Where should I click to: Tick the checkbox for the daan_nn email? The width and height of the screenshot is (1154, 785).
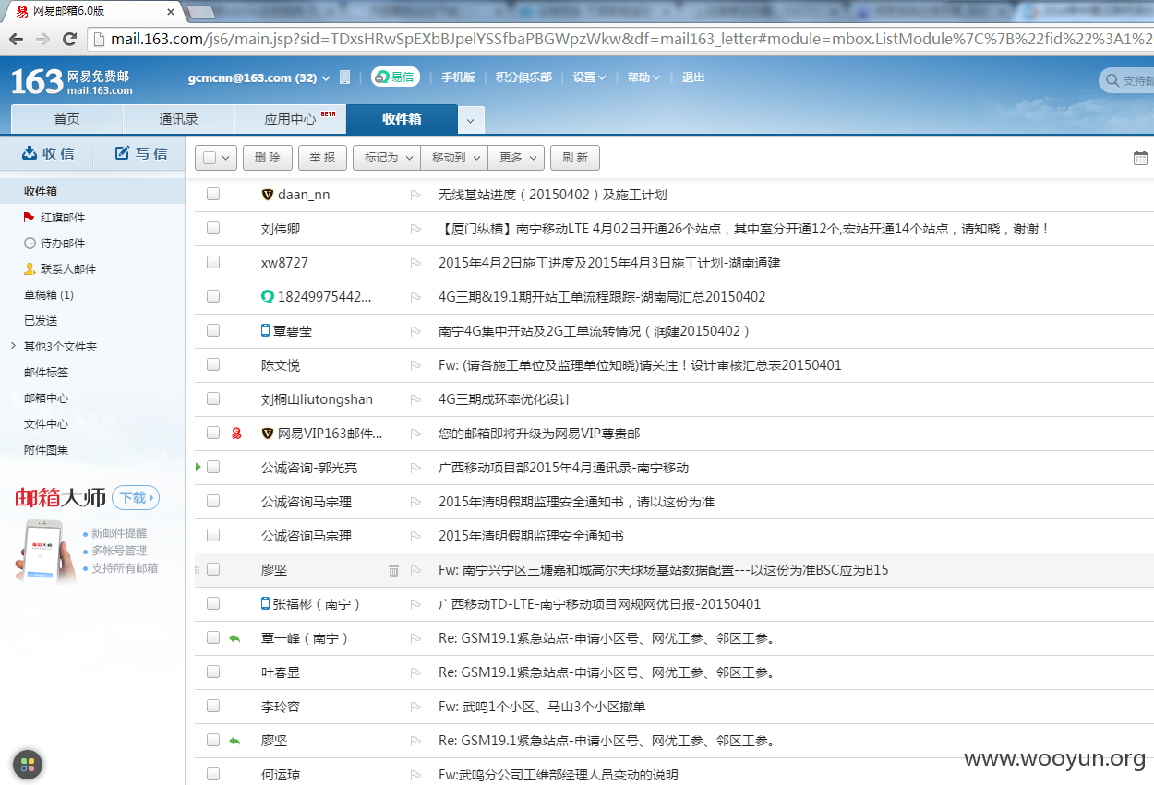[213, 194]
